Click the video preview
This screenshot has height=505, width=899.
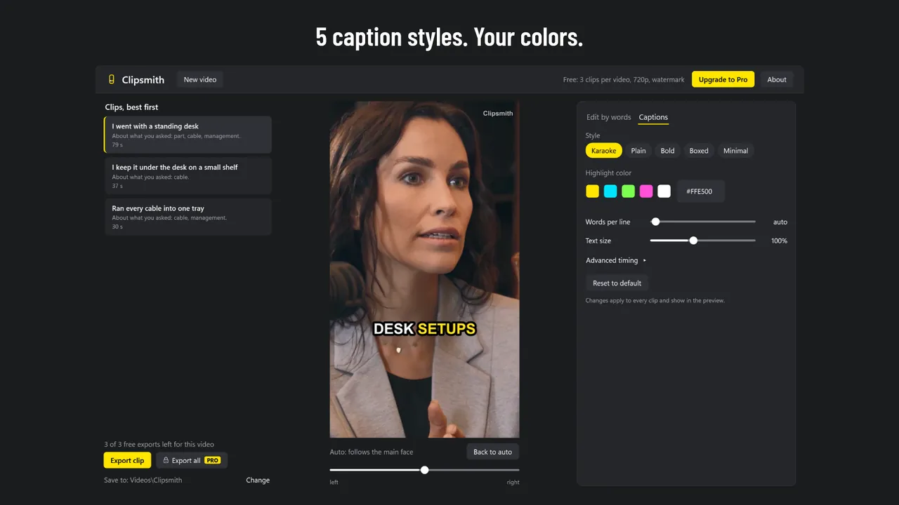pos(424,269)
